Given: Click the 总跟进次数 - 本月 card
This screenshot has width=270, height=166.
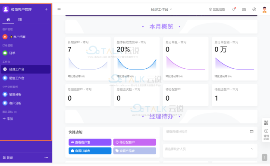Looking at the screenshot, I should point(137,95).
